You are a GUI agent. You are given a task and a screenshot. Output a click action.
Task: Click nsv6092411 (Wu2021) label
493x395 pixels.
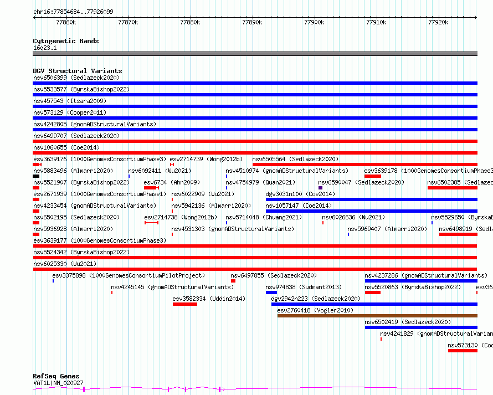click(160, 171)
